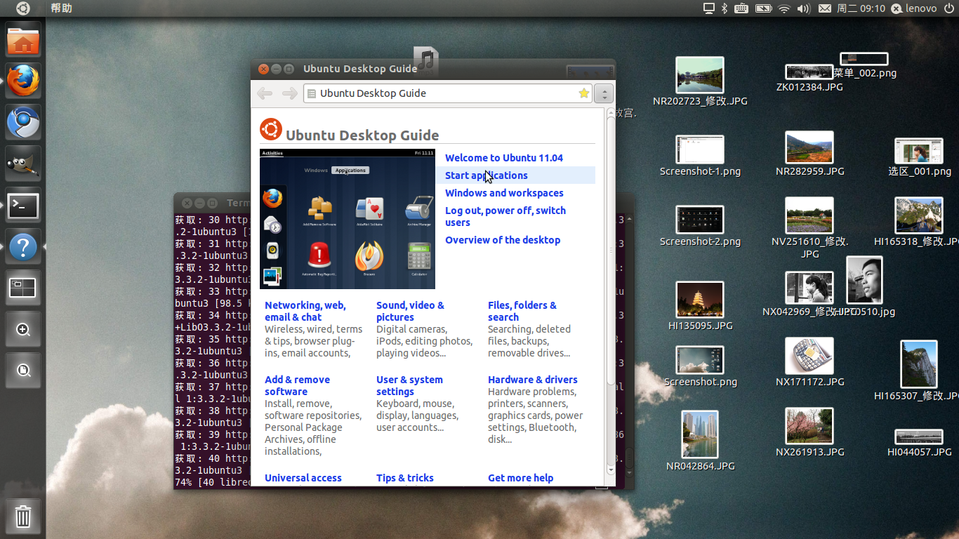959x539 pixels.
Task: Open the lenovo user session menu
Action: click(913, 8)
